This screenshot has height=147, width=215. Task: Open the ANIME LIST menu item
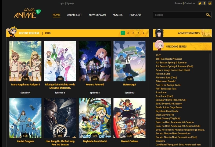pos(74,15)
